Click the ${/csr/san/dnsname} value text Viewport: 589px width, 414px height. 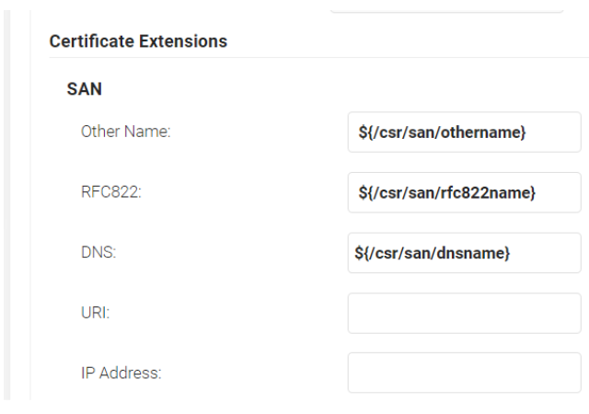tap(432, 253)
